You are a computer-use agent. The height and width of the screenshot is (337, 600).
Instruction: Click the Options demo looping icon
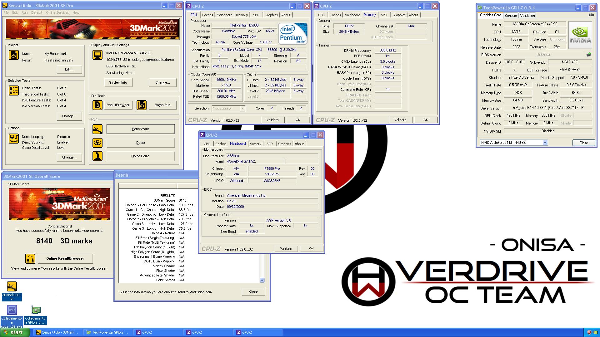tap(14, 139)
